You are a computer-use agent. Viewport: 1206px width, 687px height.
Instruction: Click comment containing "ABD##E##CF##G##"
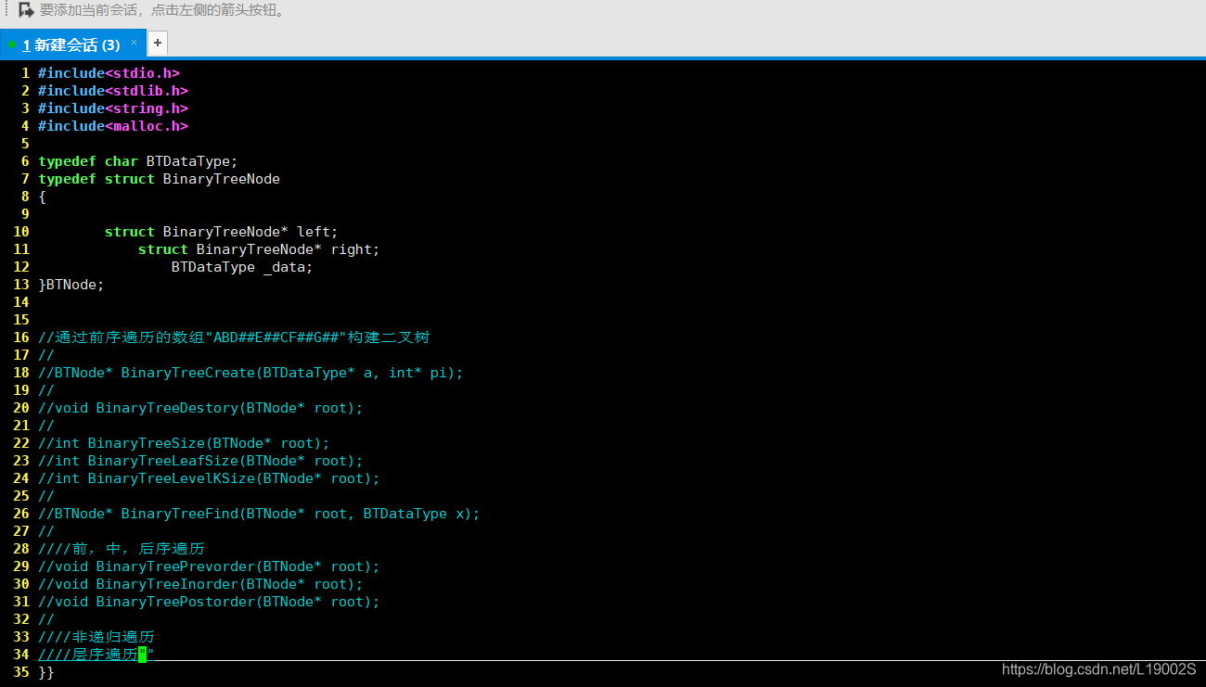(234, 337)
